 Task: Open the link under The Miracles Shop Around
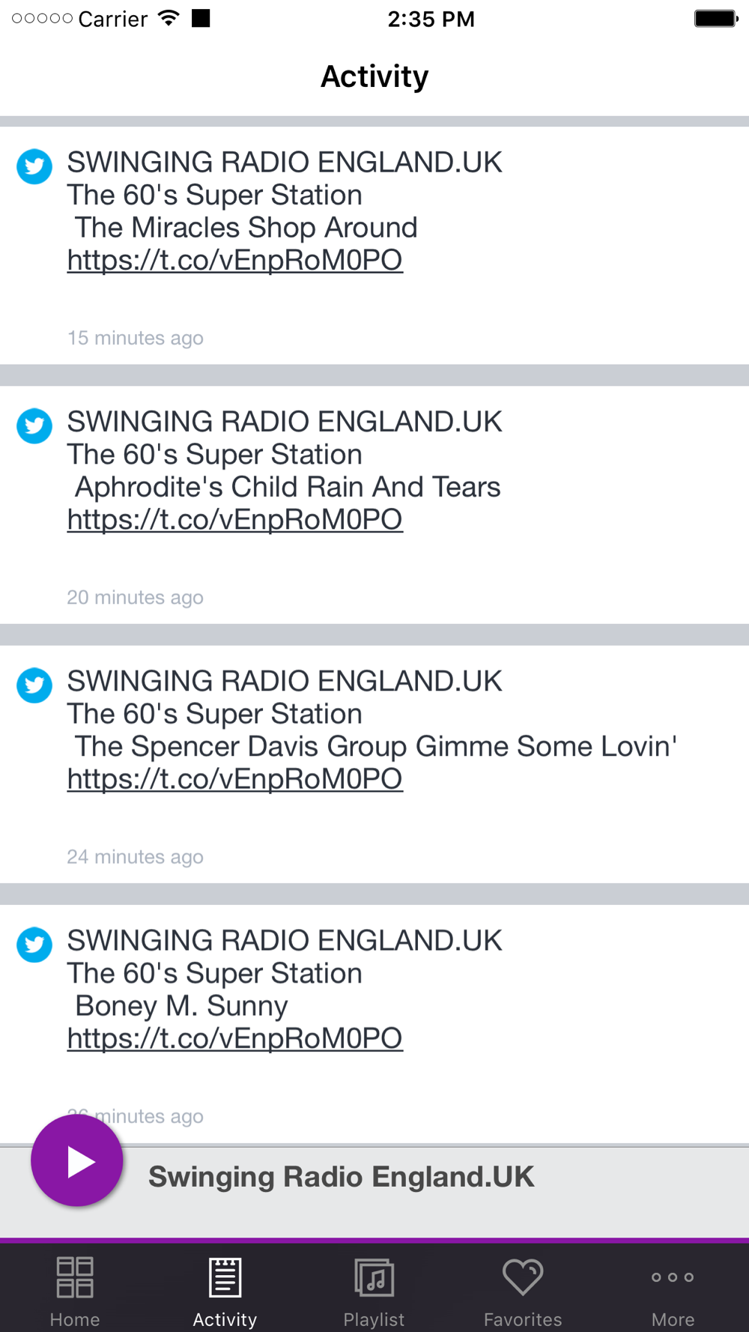pos(235,260)
